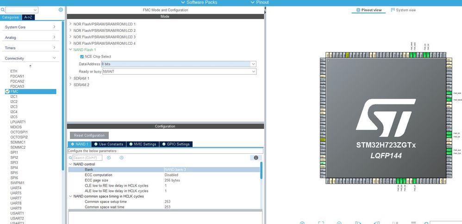The width and height of the screenshot is (462, 224).
Task: Go to previous parameter search result
Action: pyautogui.click(x=109, y=158)
